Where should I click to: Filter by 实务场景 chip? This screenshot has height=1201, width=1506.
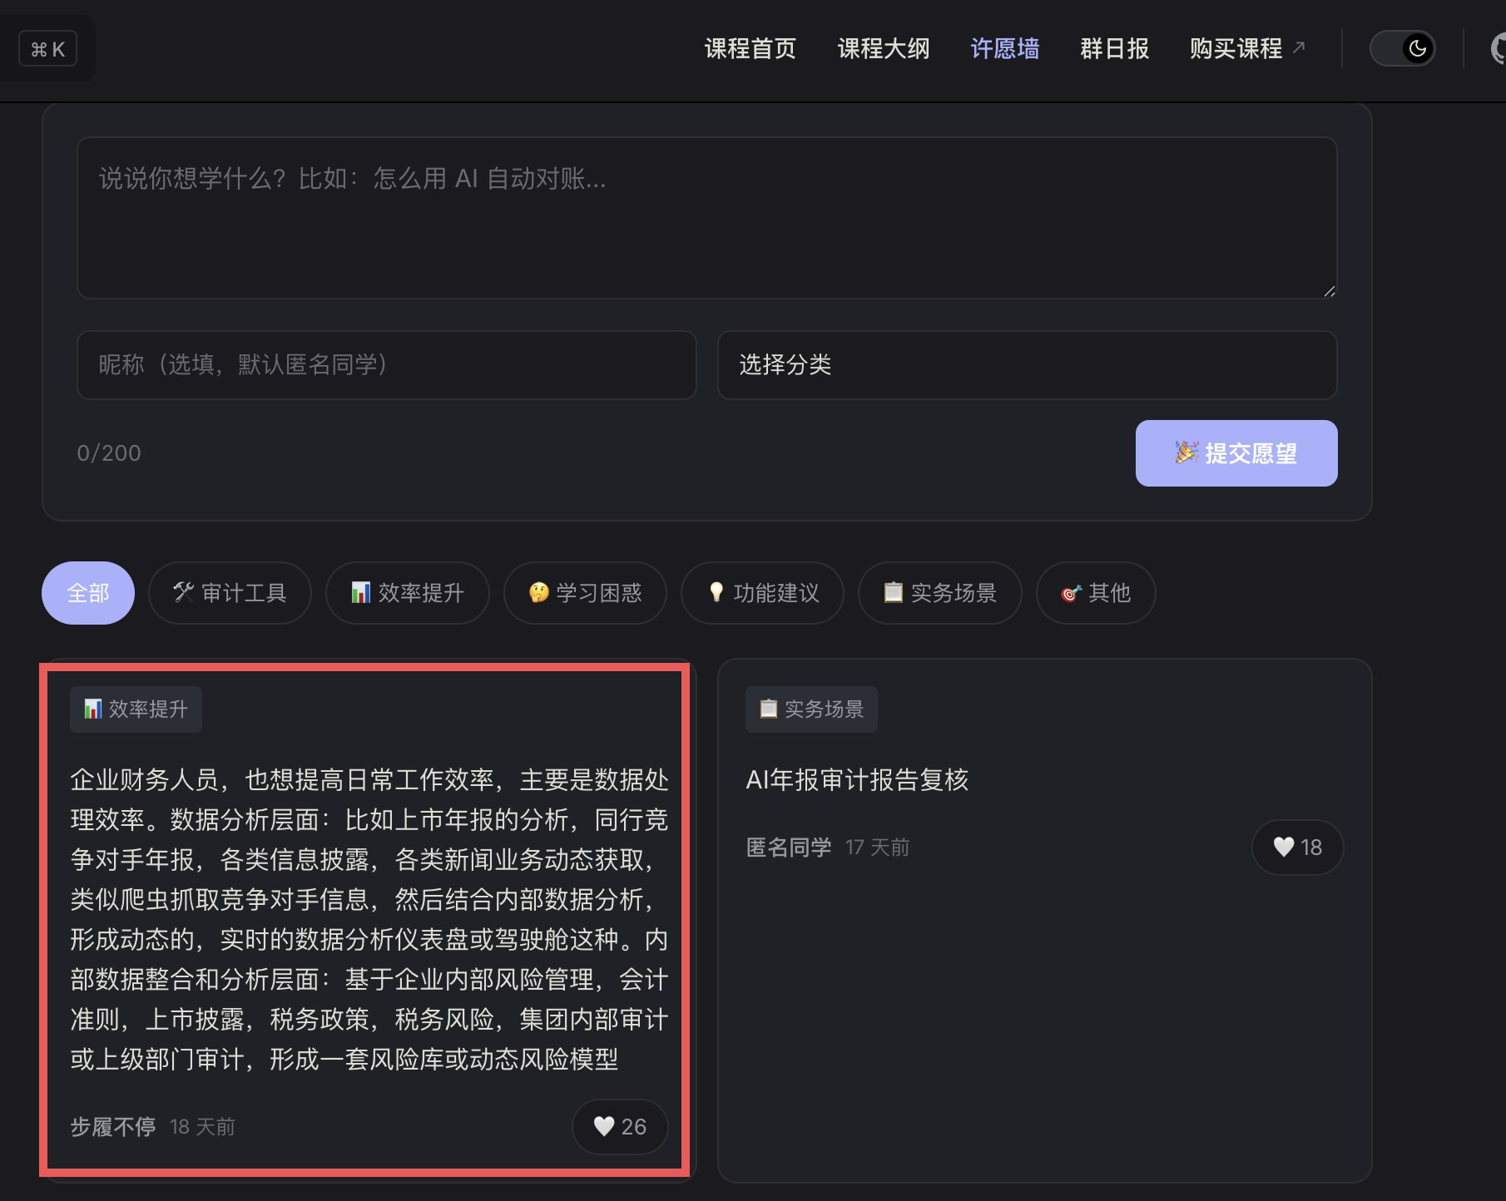940,593
